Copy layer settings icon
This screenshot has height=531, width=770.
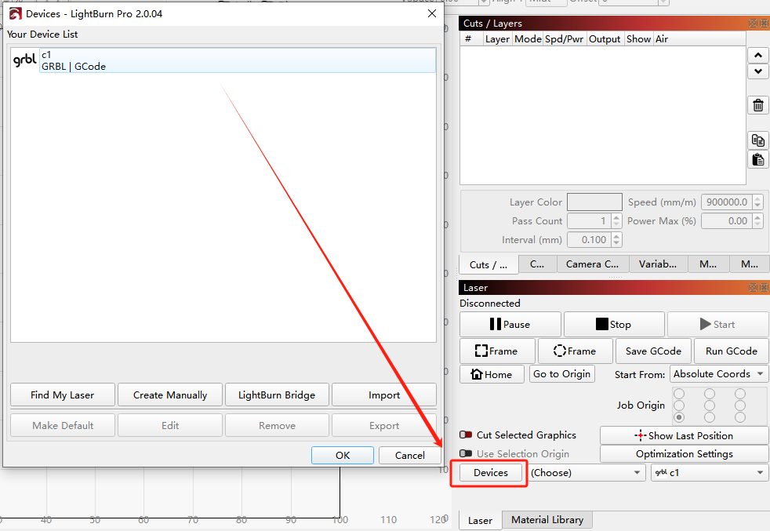[x=757, y=140]
